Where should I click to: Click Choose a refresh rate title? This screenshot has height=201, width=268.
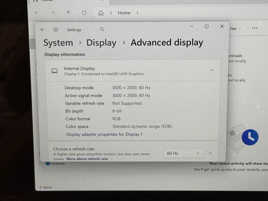point(74,149)
